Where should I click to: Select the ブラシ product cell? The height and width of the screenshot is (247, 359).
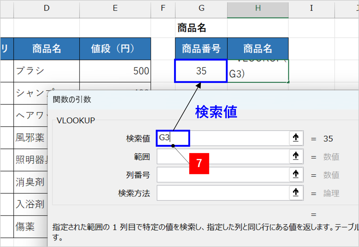click(46, 71)
